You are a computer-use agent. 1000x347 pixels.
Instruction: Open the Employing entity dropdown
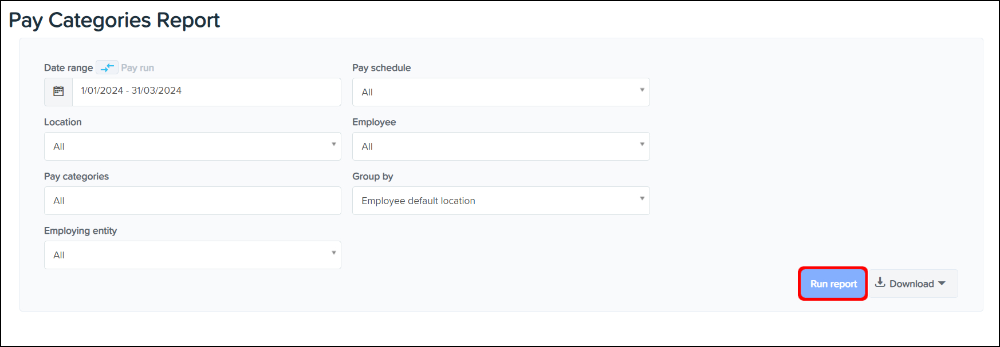[x=192, y=255]
